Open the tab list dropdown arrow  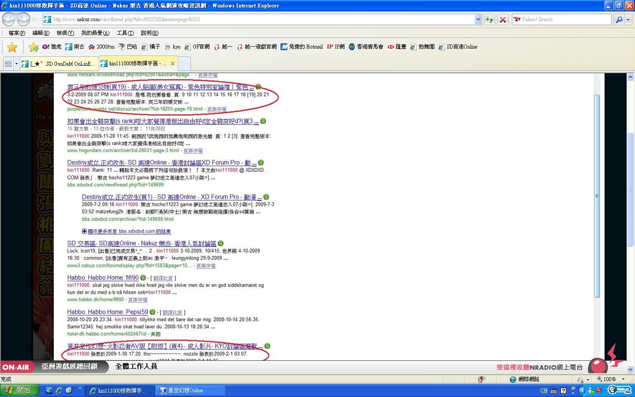(x=16, y=64)
